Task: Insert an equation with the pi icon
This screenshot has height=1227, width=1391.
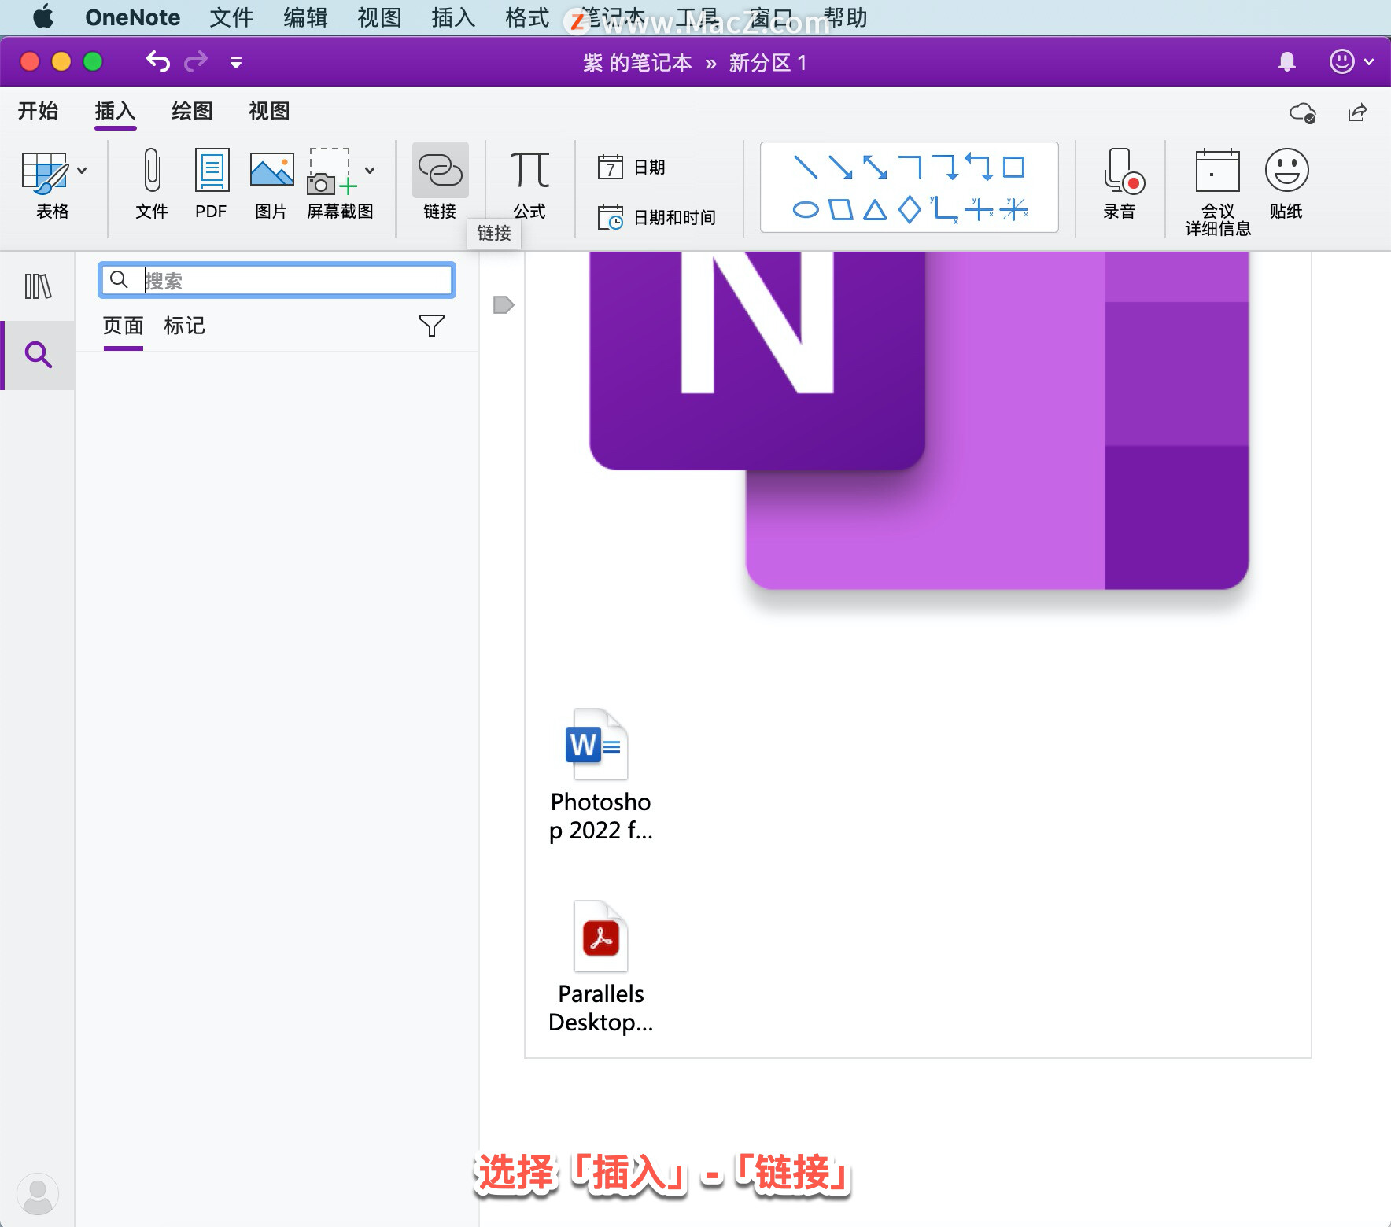Action: point(529,185)
